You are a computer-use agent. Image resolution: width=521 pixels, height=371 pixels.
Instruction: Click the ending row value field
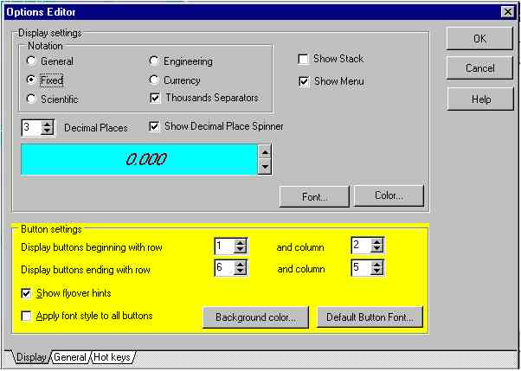pos(225,268)
